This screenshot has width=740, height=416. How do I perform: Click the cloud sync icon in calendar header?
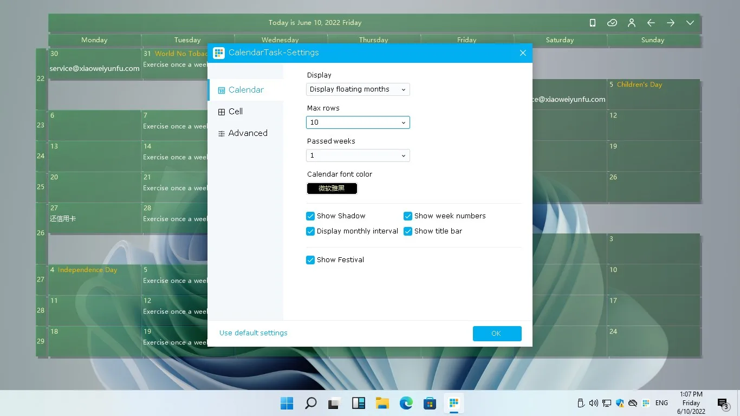click(612, 23)
